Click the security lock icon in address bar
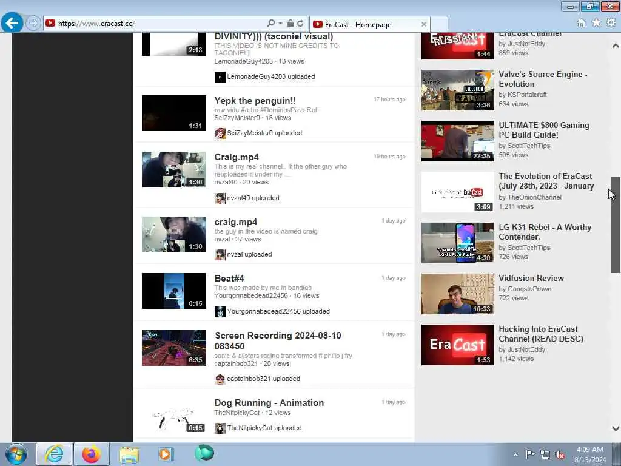621x466 pixels. pos(290,24)
